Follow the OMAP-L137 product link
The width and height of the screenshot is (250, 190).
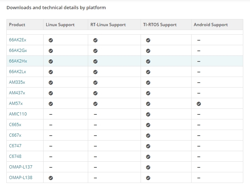pyautogui.click(x=21, y=167)
